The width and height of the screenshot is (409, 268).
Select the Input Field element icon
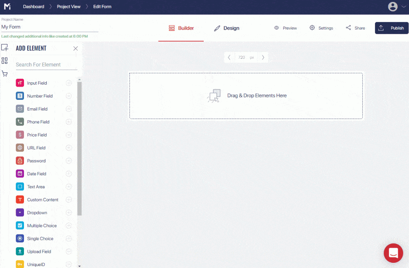point(20,83)
